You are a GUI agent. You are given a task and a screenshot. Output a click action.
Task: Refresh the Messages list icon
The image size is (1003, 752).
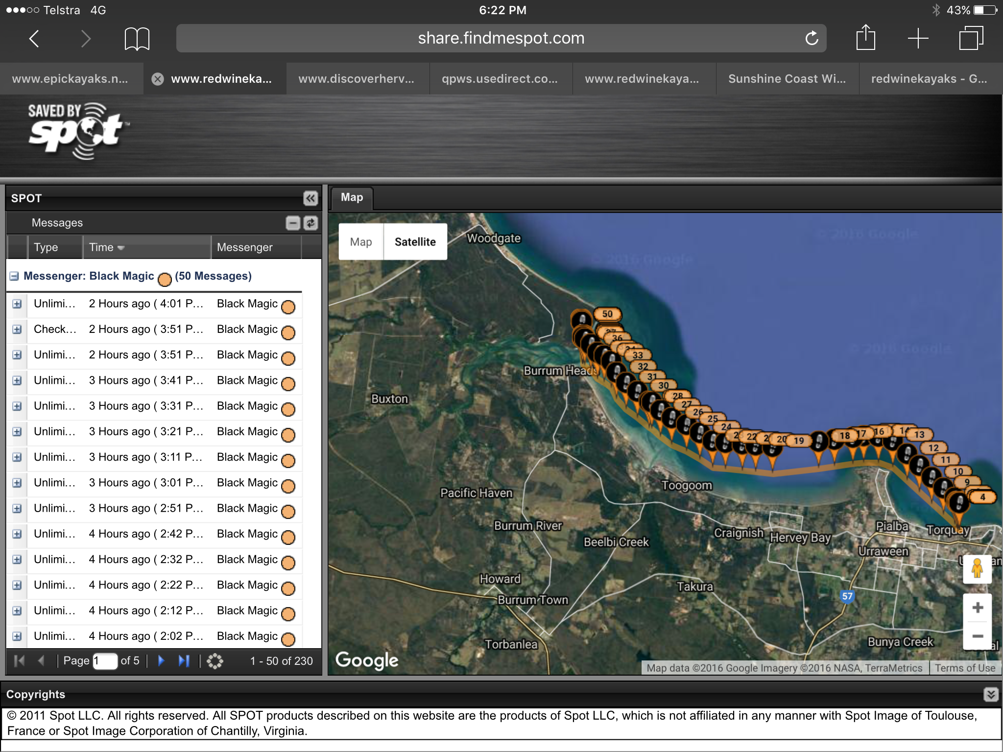tap(311, 223)
